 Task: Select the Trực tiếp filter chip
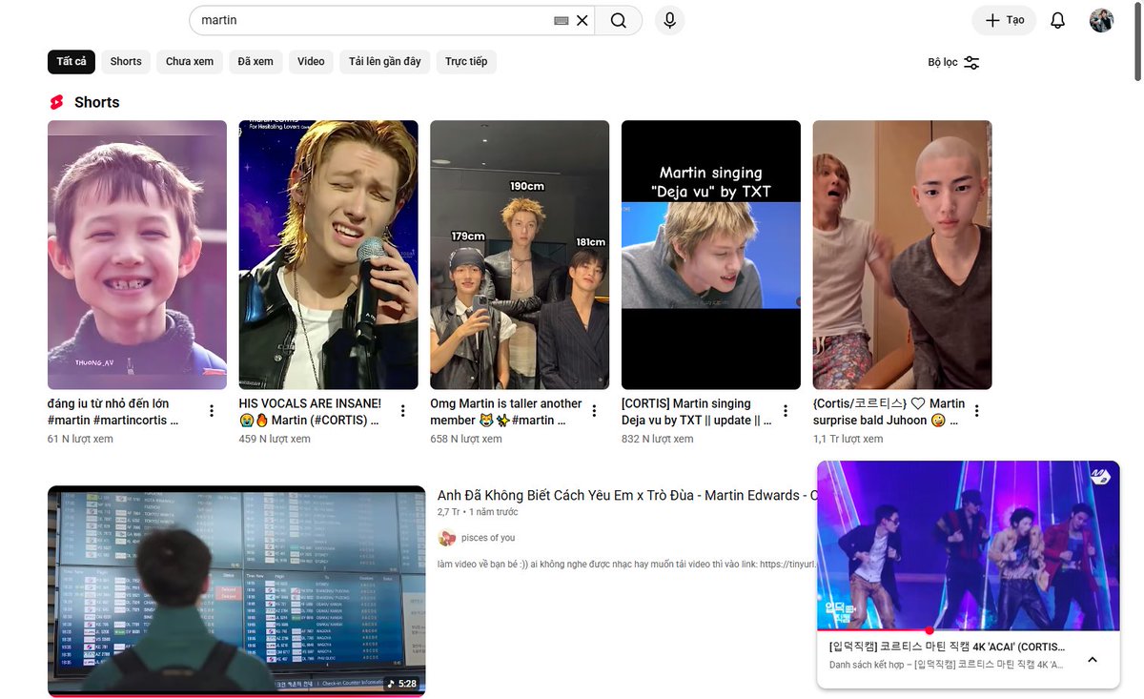click(x=466, y=62)
